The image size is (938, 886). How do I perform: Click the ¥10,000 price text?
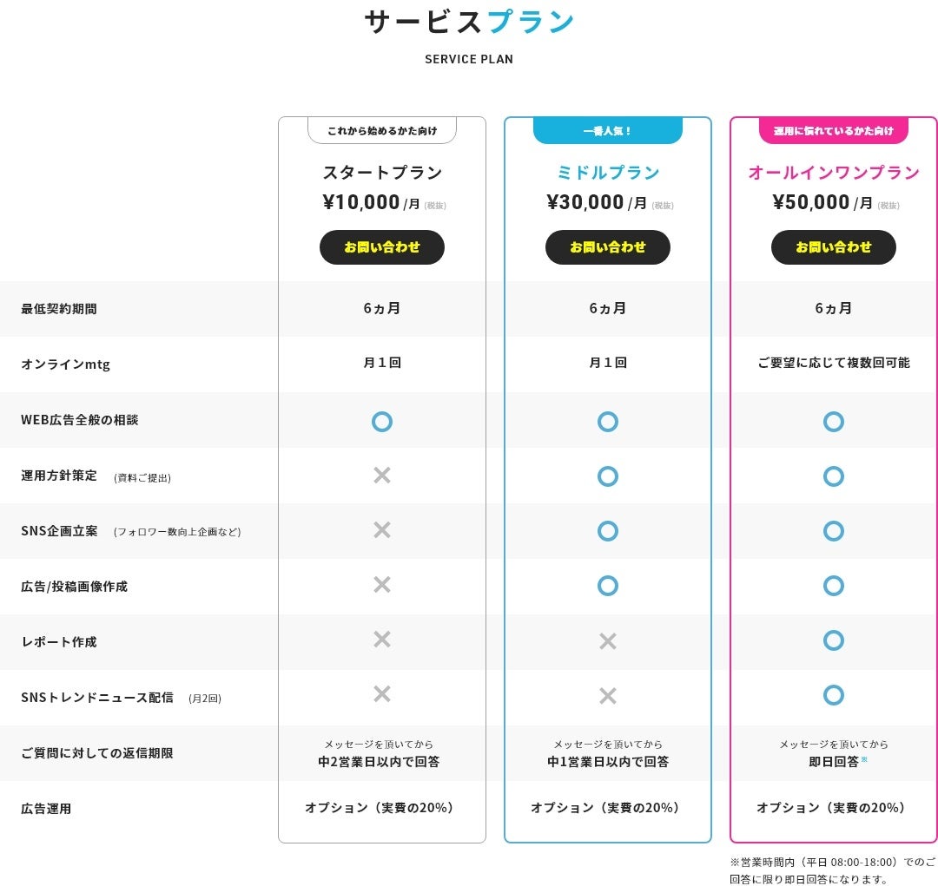point(361,202)
